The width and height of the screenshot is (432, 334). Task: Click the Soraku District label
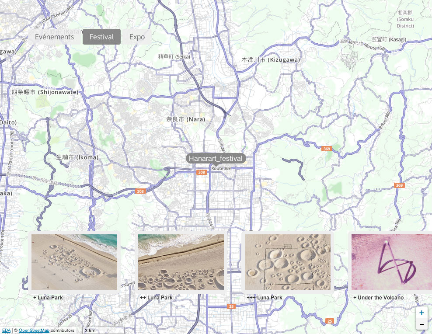pos(405,19)
